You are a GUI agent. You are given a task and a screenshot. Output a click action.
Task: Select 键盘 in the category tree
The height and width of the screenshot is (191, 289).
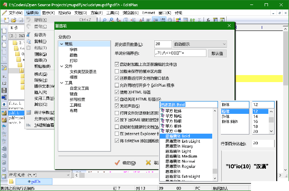[x=73, y=94]
